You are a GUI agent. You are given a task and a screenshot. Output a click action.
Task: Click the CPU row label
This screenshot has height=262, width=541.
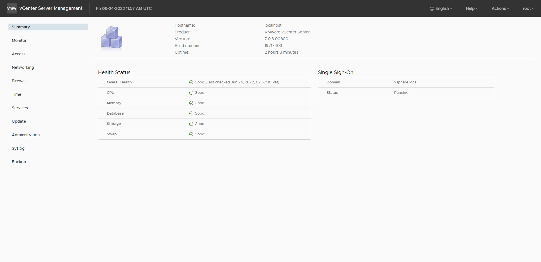click(110, 93)
